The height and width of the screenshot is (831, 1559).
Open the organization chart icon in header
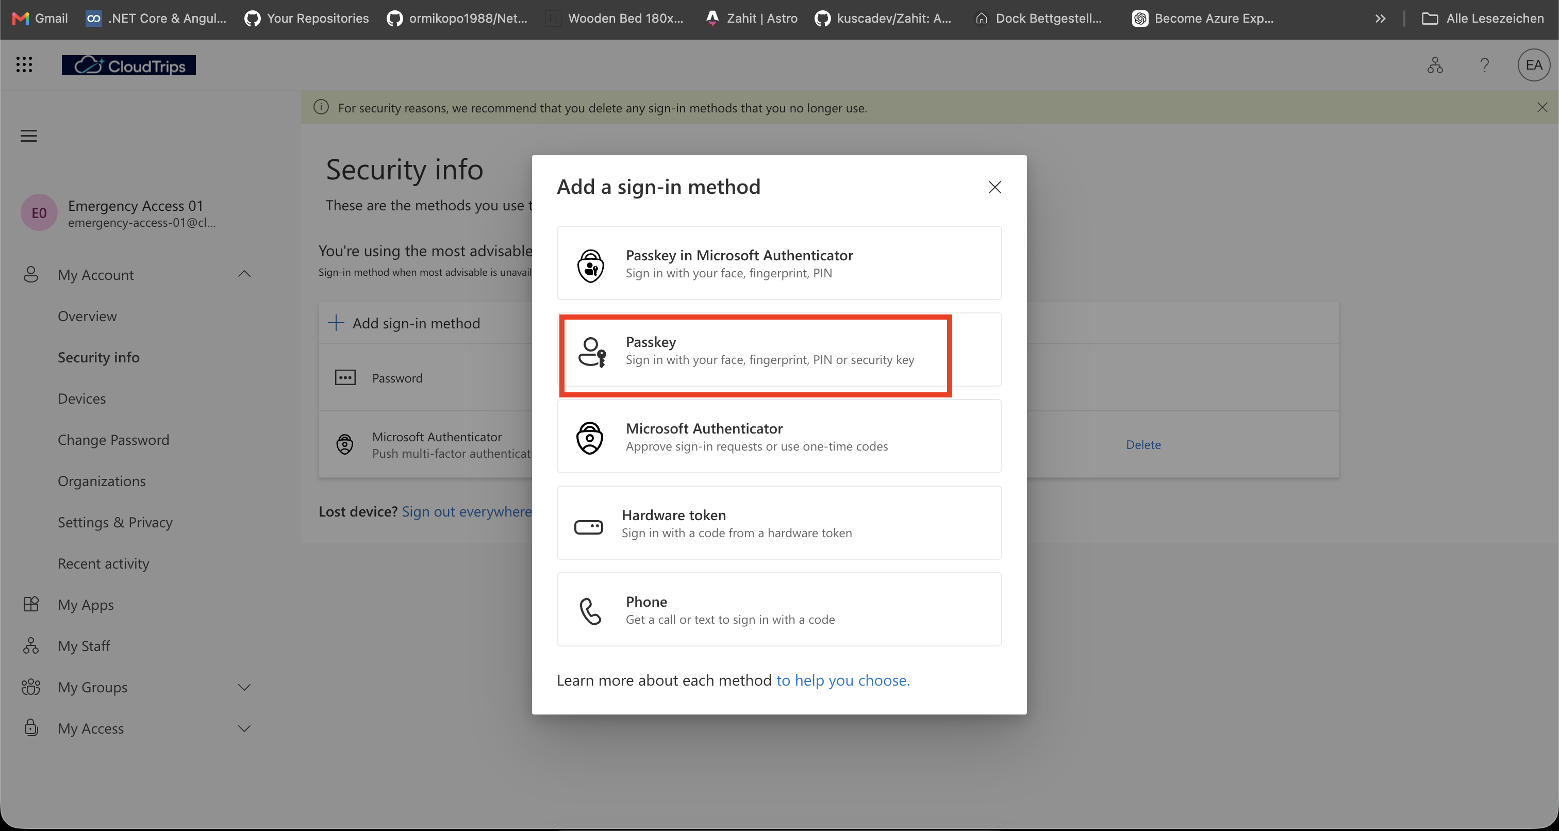pos(1435,65)
